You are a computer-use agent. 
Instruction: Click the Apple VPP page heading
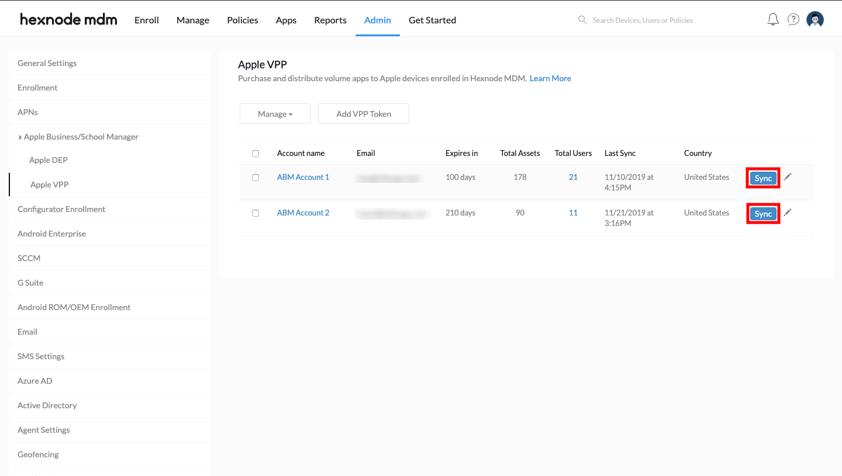pyautogui.click(x=263, y=64)
